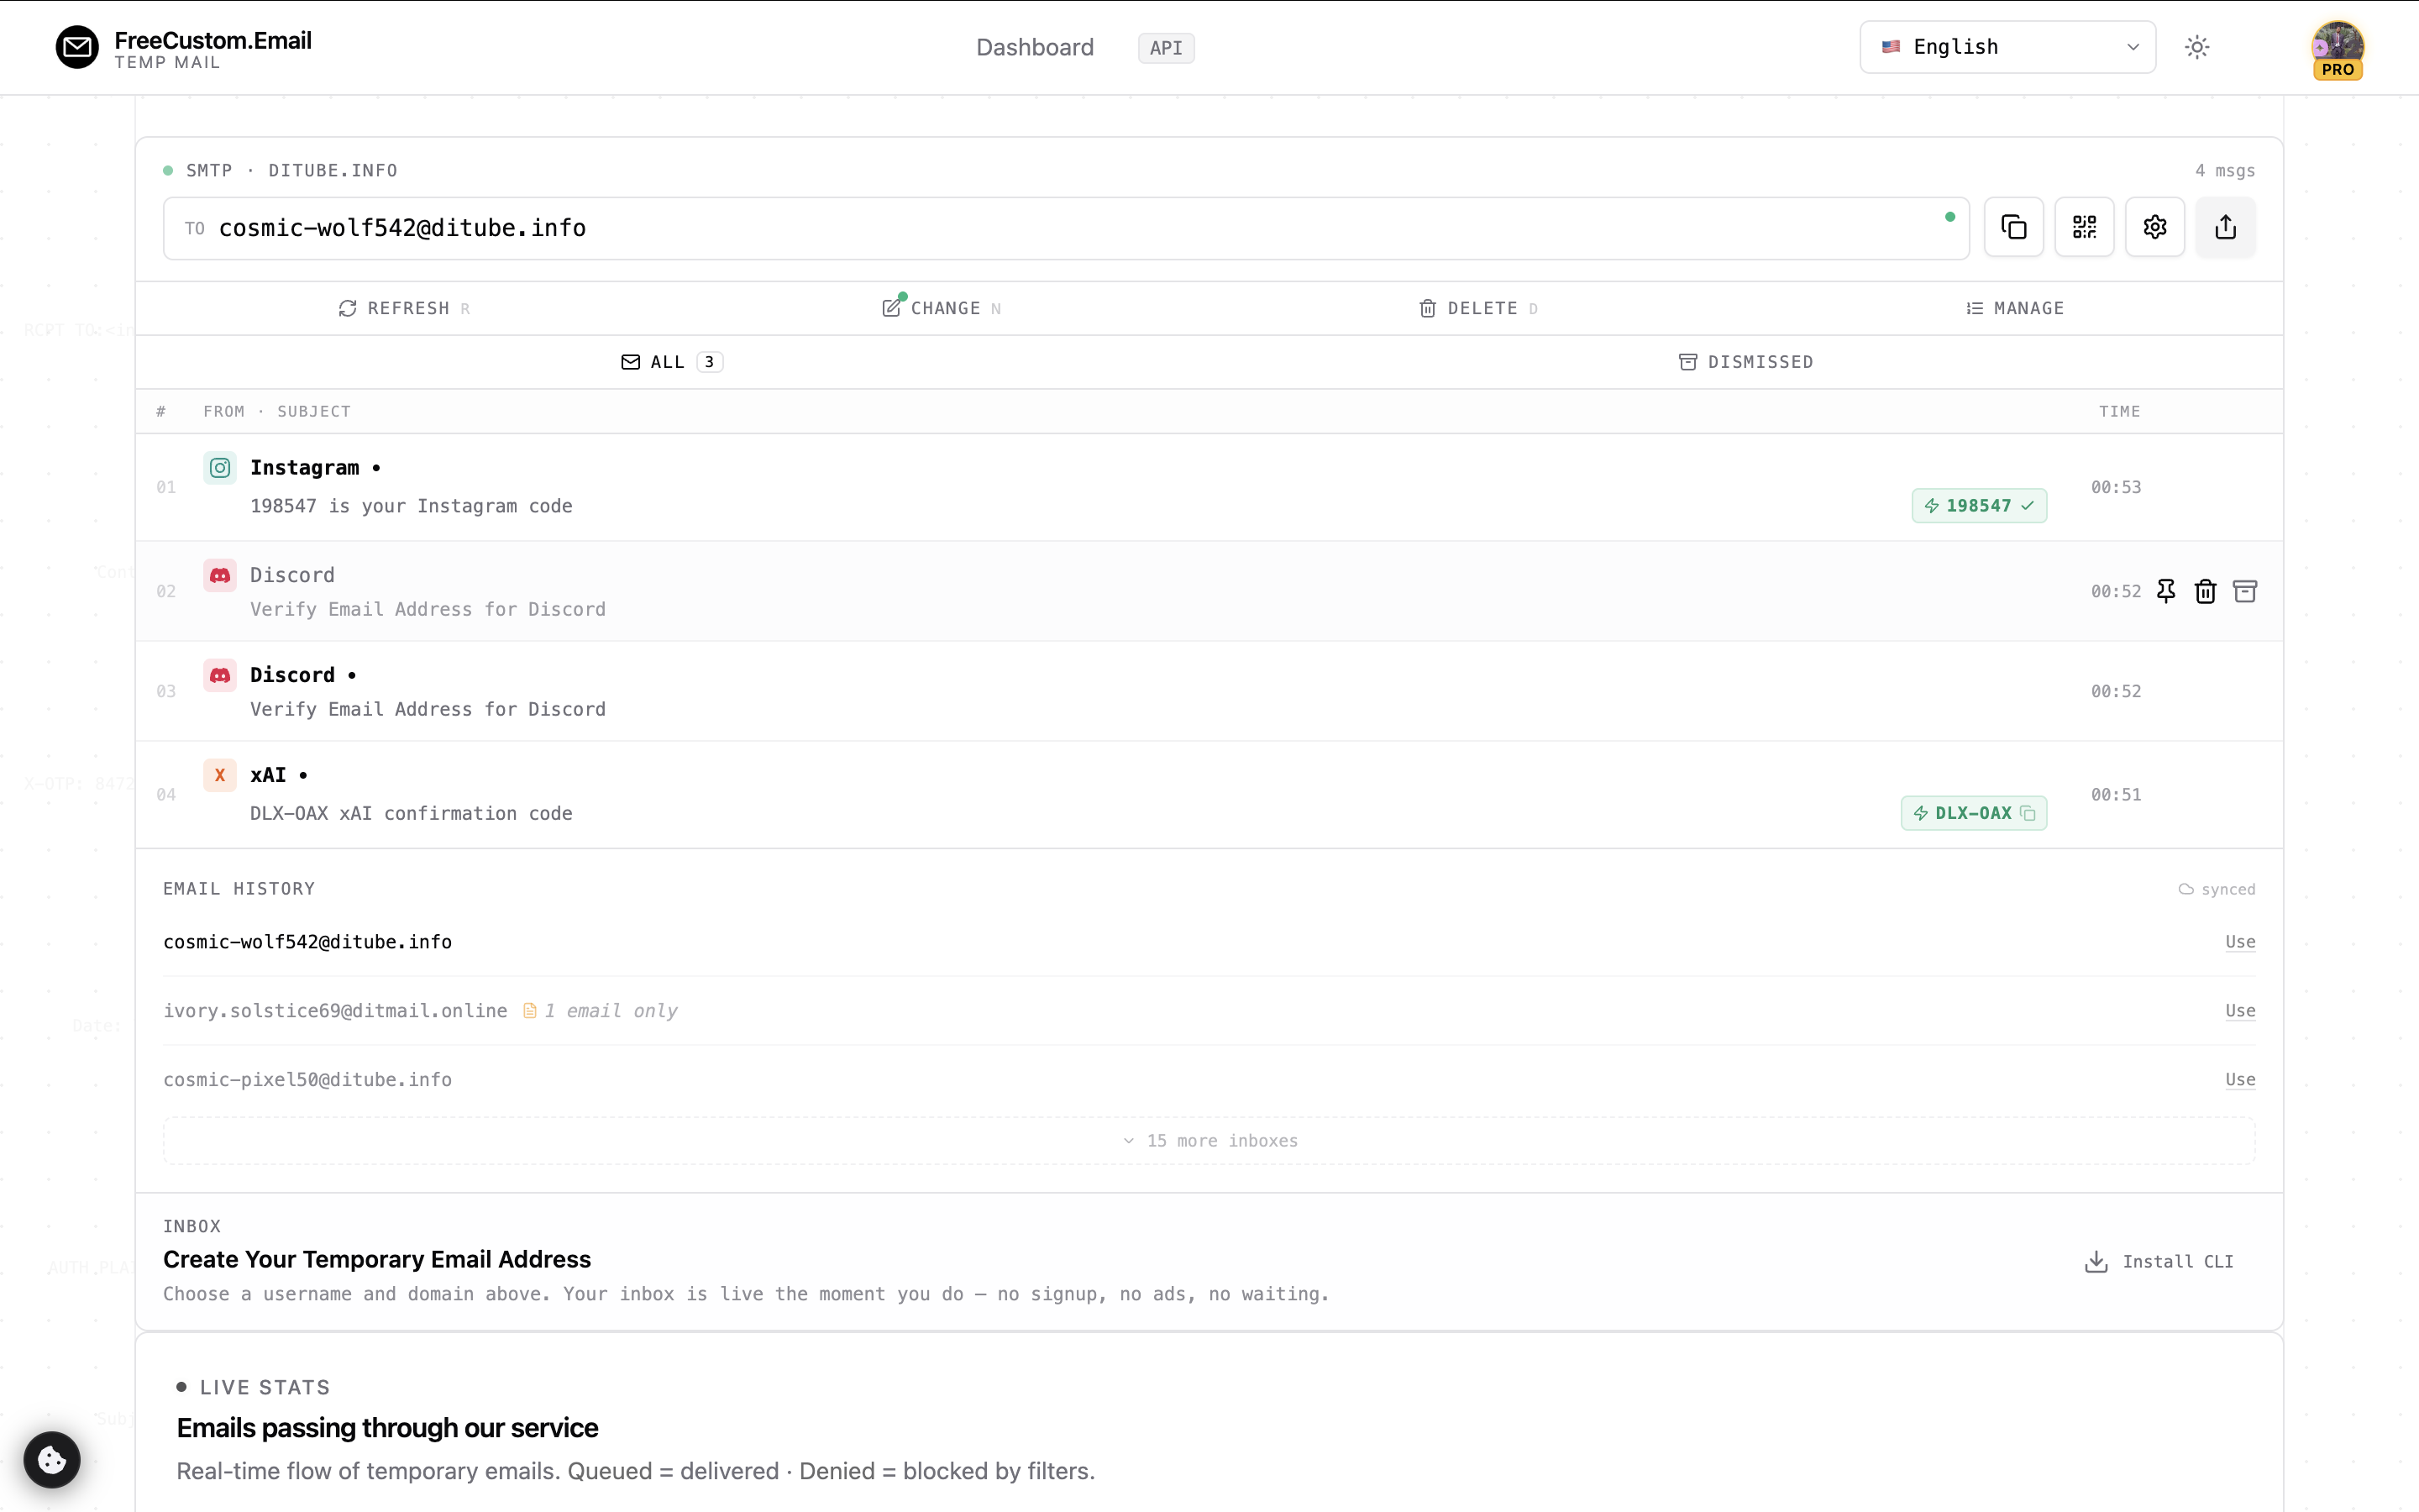Screen dimensions: 2419x1512
Task: Open the Change address menu
Action: 938,308
